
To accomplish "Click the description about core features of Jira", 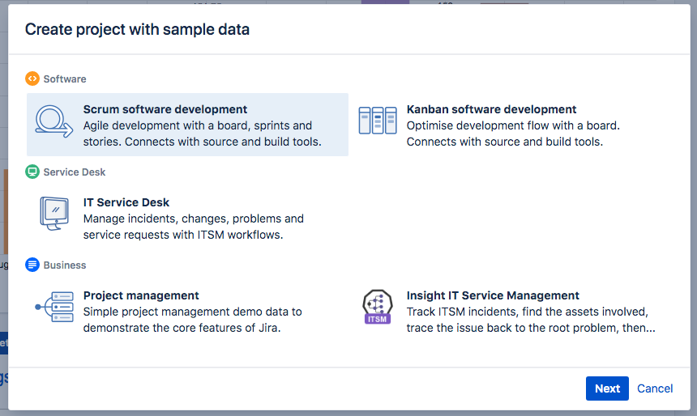I will pyautogui.click(x=192, y=320).
